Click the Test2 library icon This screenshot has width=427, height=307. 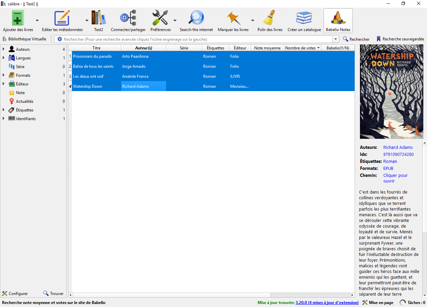click(x=98, y=18)
